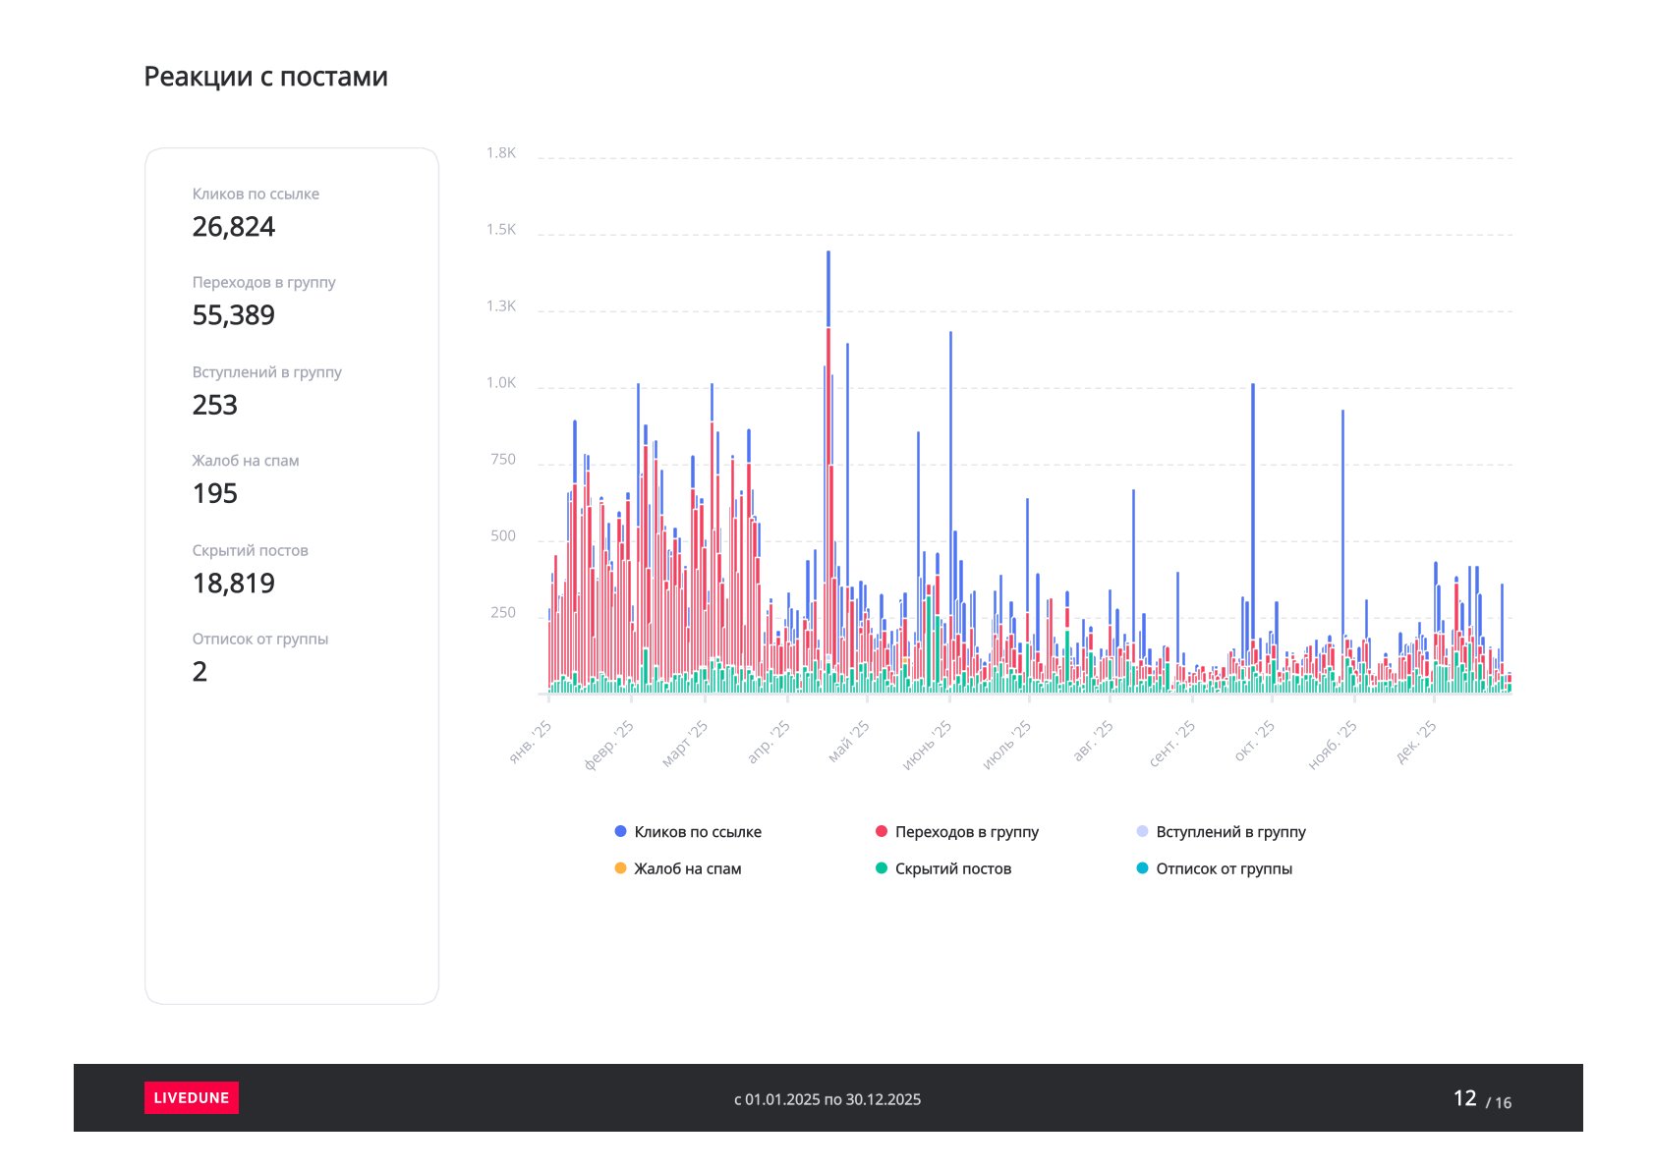1654x1170 pixels.
Task: Hide the 'Отписок от группы' legend series
Action: [x=1223, y=868]
